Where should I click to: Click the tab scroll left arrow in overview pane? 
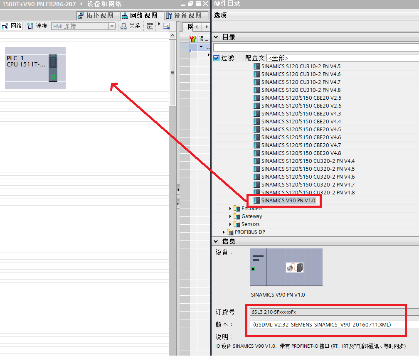pyautogui.click(x=197, y=27)
